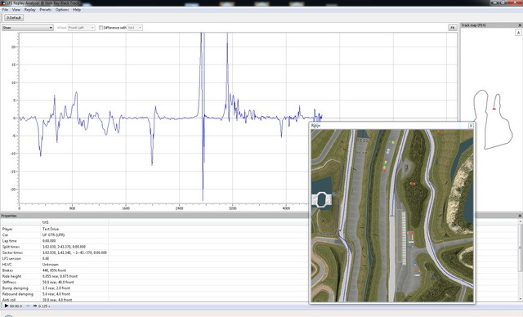This screenshot has width=523, height=317.
Task: Click the Properties panel vertical scrollbar
Action: (x=520, y=260)
